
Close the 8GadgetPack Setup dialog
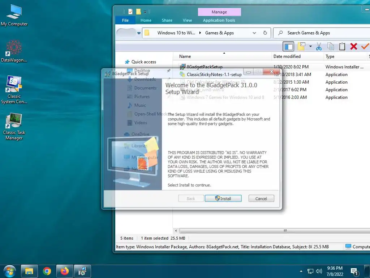(271, 72)
